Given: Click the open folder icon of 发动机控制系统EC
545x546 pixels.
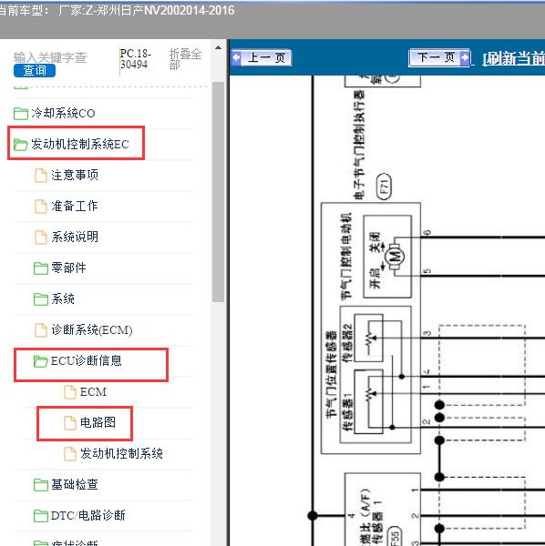Looking at the screenshot, I should pos(21,145).
